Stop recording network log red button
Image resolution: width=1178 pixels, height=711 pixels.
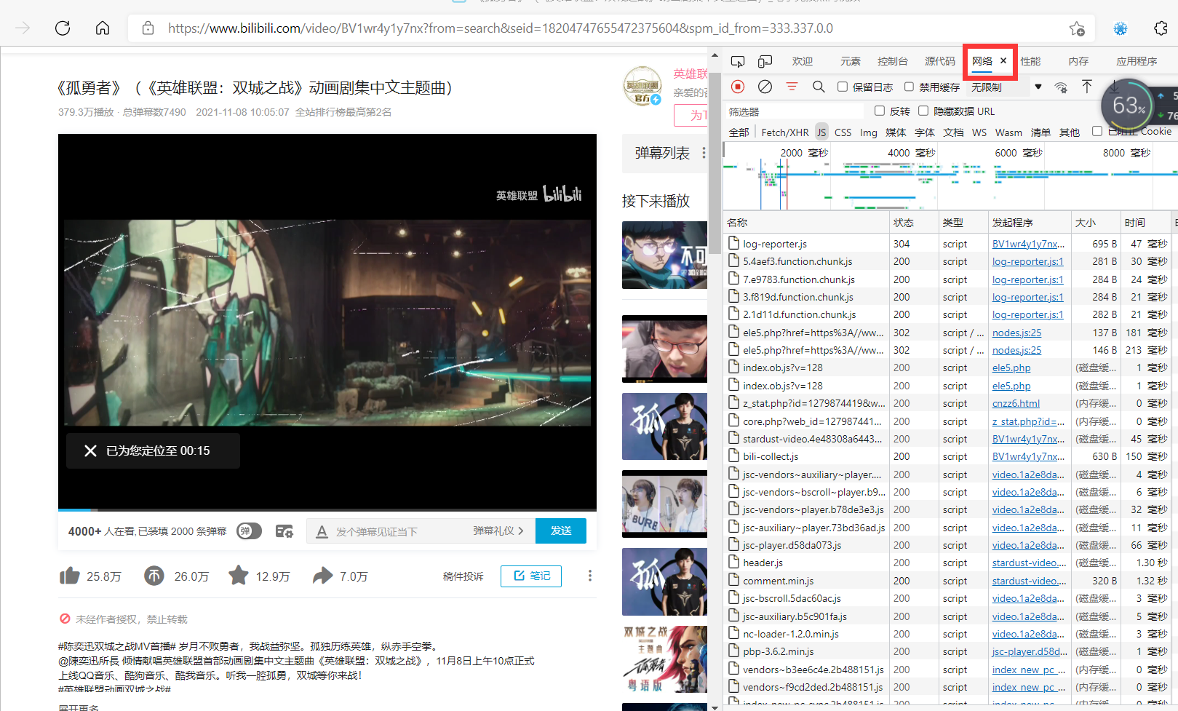[738, 87]
